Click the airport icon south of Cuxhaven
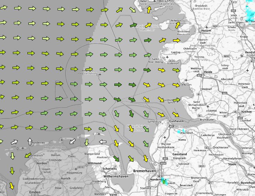255x196 pixels. (165, 136)
